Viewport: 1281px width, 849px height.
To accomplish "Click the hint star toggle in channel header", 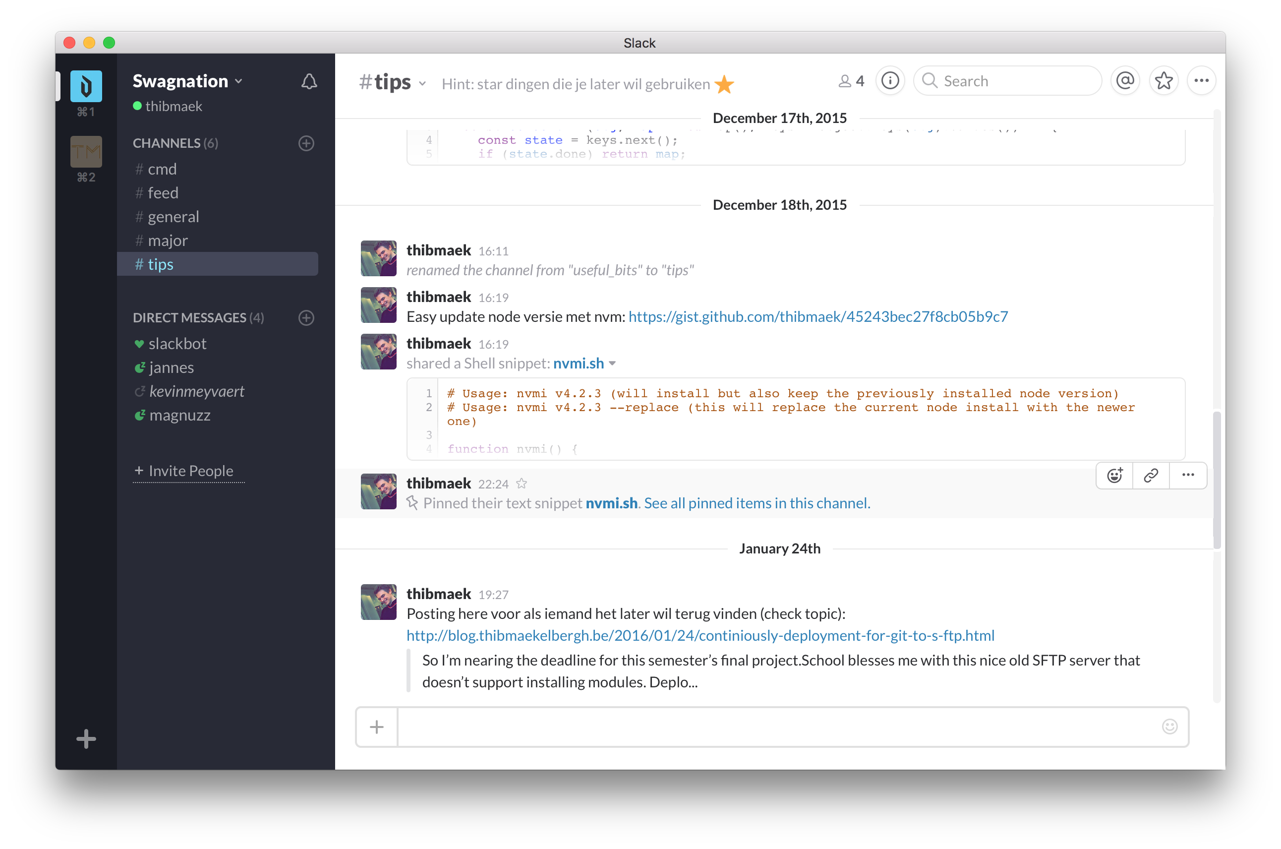I will click(724, 84).
